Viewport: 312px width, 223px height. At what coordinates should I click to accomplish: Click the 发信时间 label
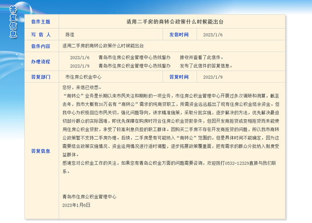(179, 35)
